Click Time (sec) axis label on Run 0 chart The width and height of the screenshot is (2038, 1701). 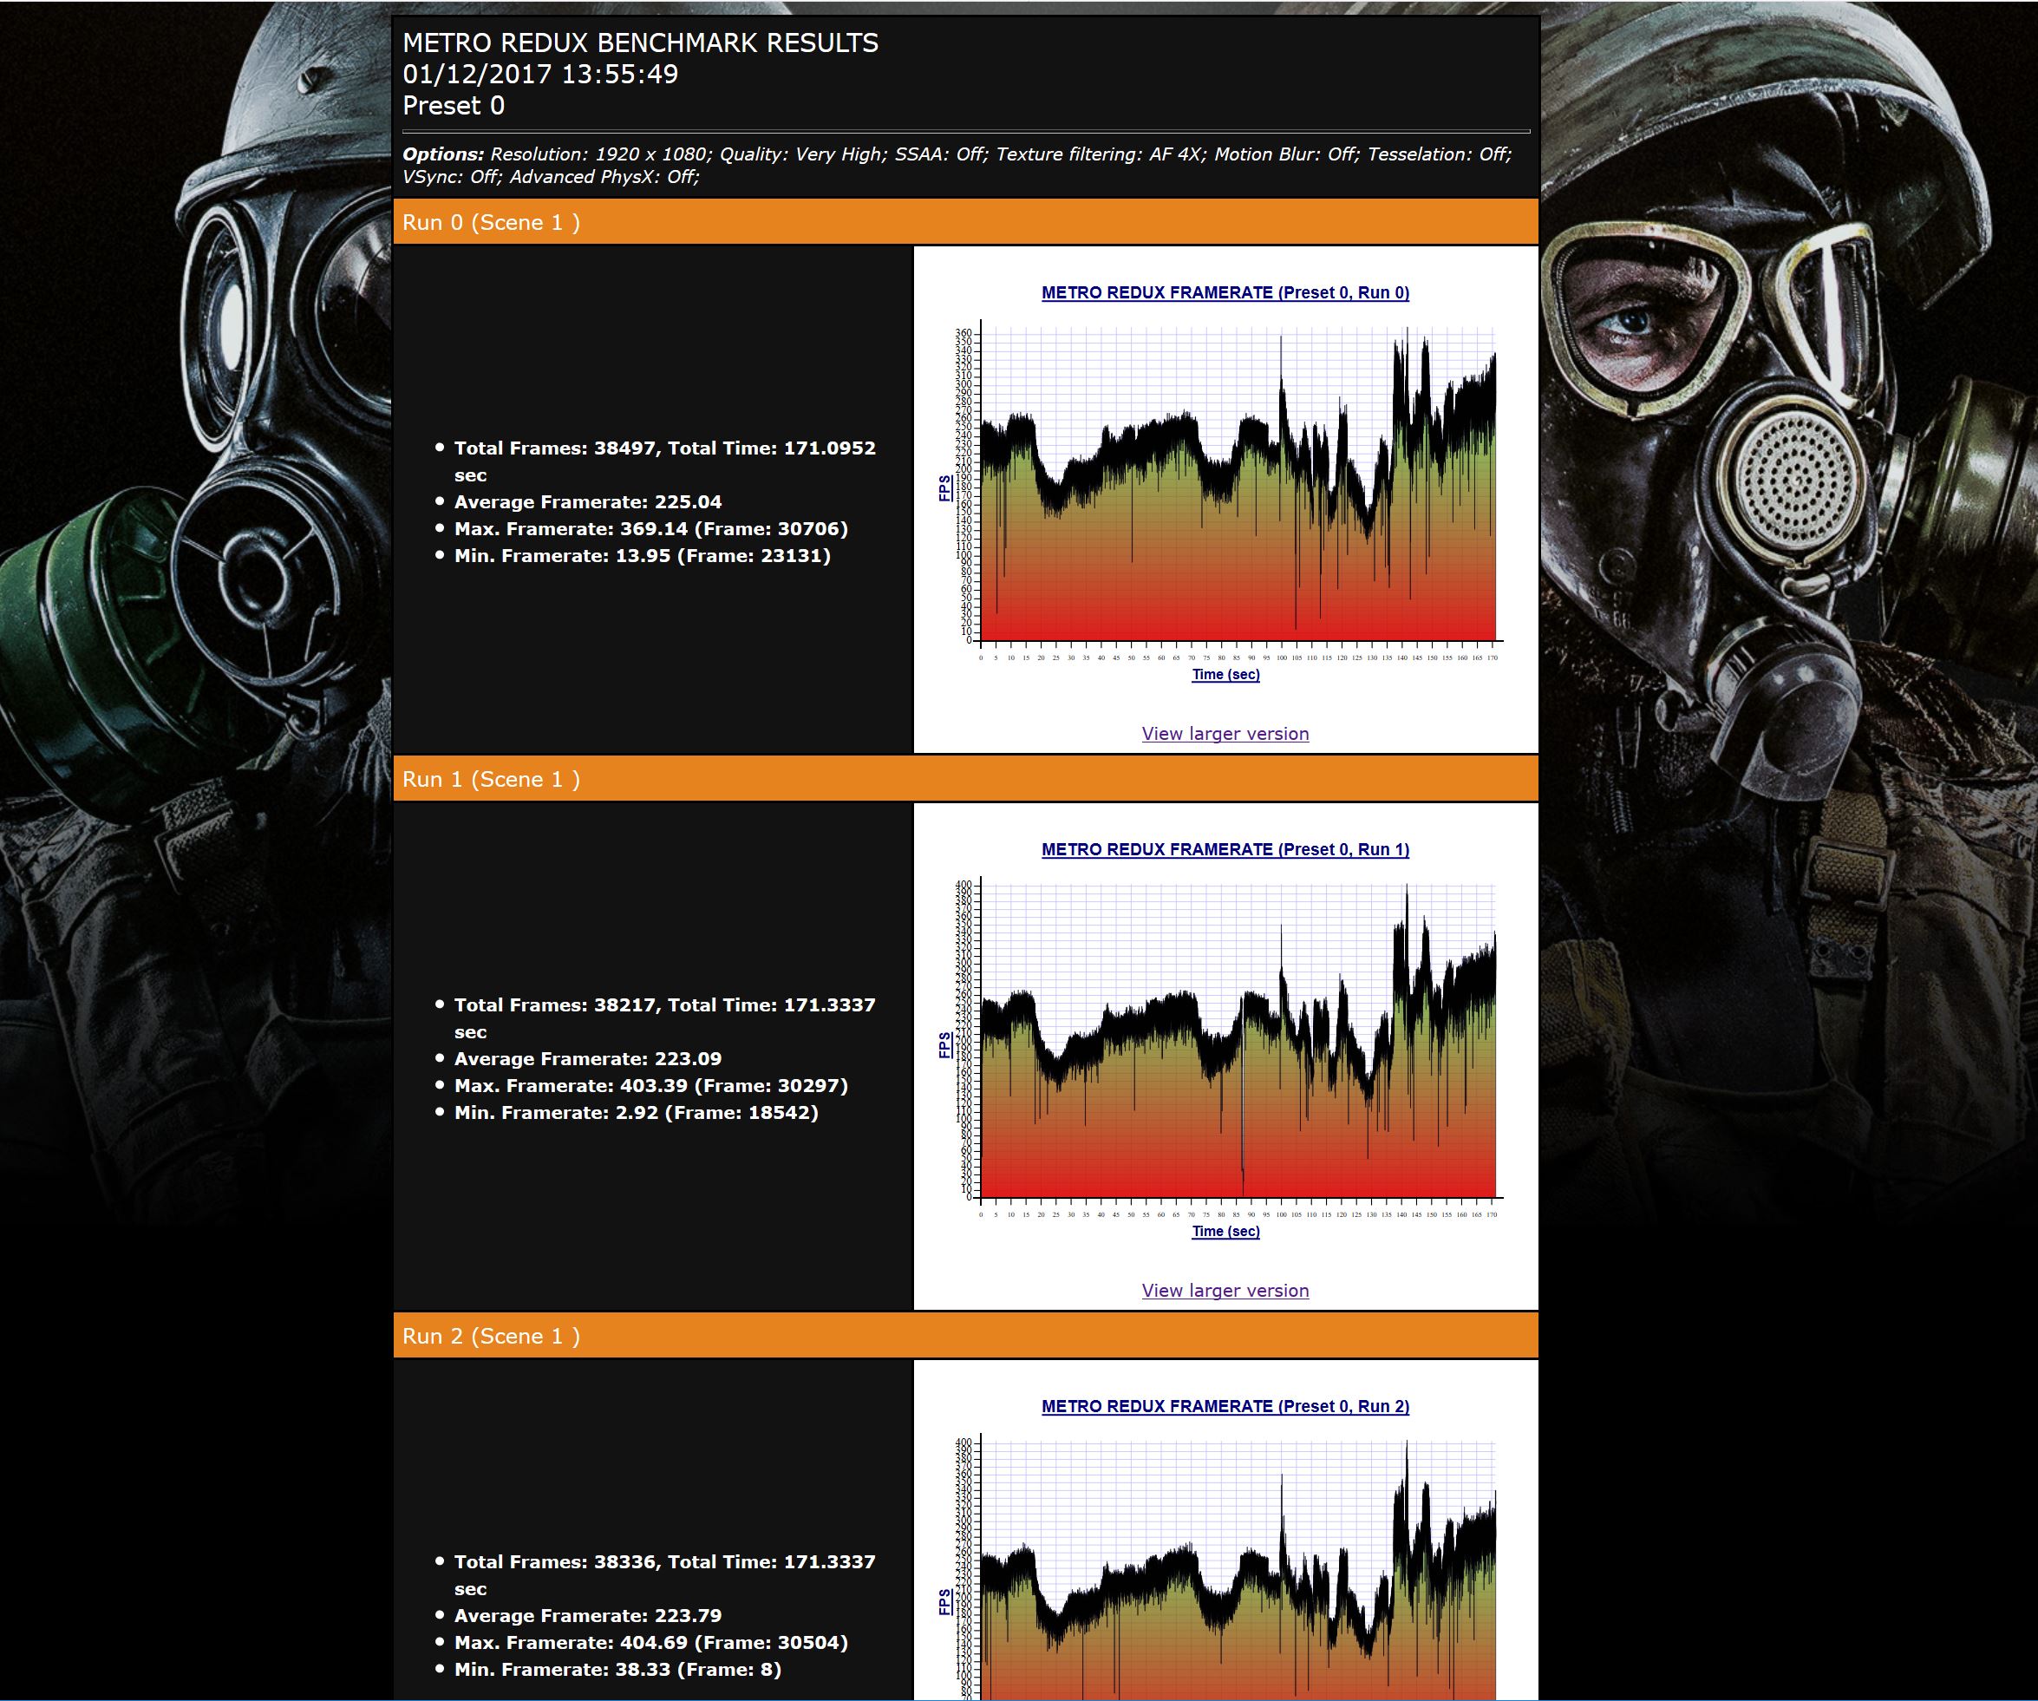pyautogui.click(x=1225, y=675)
